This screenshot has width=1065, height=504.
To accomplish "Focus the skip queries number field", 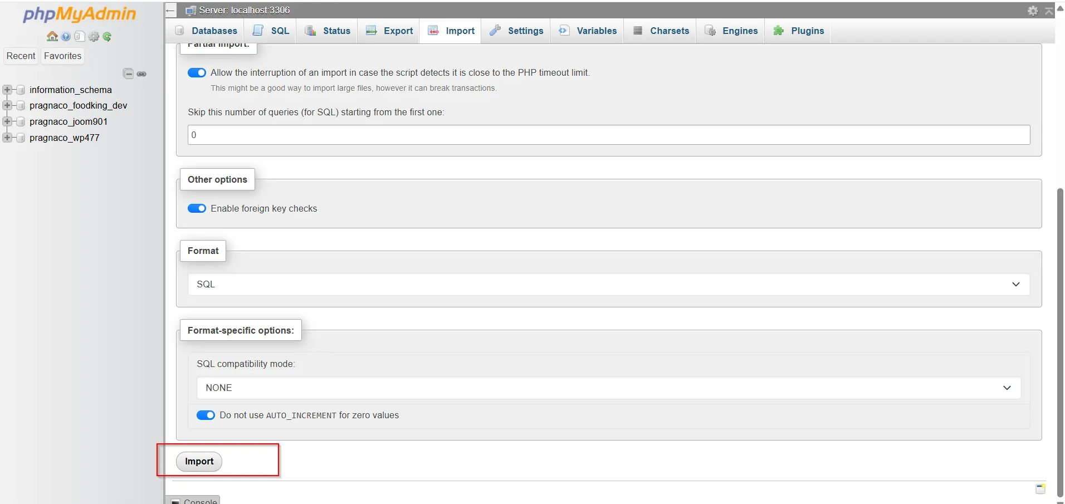I will coord(609,135).
